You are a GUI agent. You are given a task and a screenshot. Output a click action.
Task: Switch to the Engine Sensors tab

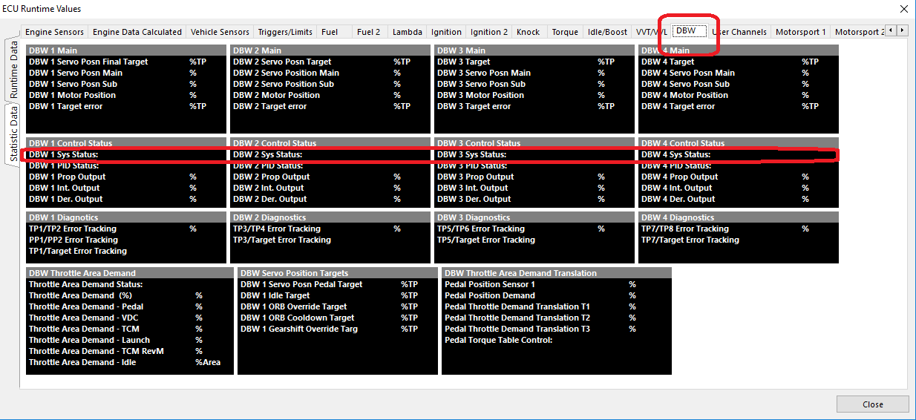(x=54, y=32)
